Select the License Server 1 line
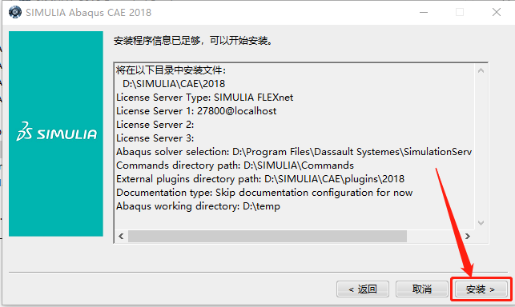 pyautogui.click(x=196, y=111)
